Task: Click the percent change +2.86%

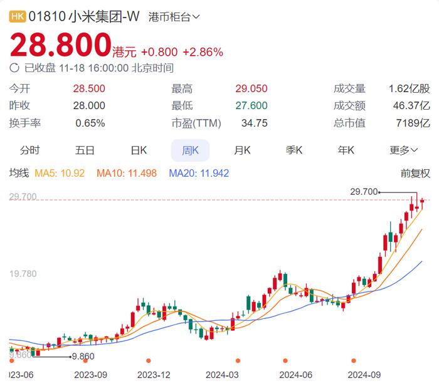Action: point(203,52)
